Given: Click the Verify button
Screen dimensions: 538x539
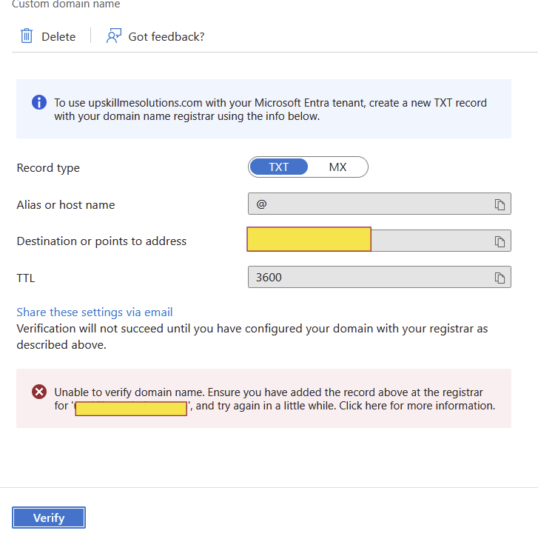Looking at the screenshot, I should (x=49, y=518).
